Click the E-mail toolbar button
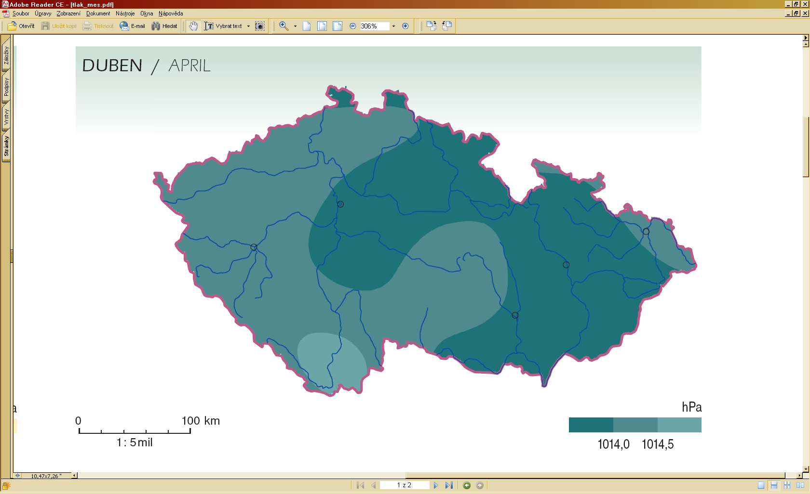Screen dimensions: 810x494 tap(133, 26)
